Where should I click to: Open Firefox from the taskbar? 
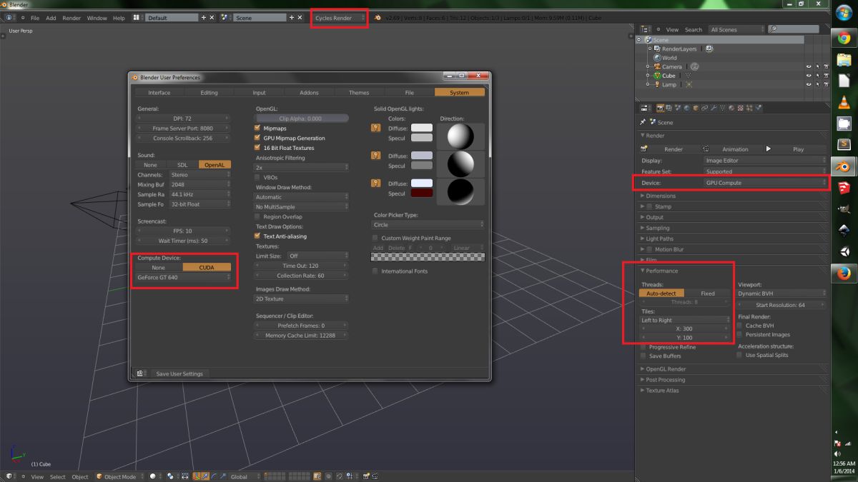click(844, 273)
